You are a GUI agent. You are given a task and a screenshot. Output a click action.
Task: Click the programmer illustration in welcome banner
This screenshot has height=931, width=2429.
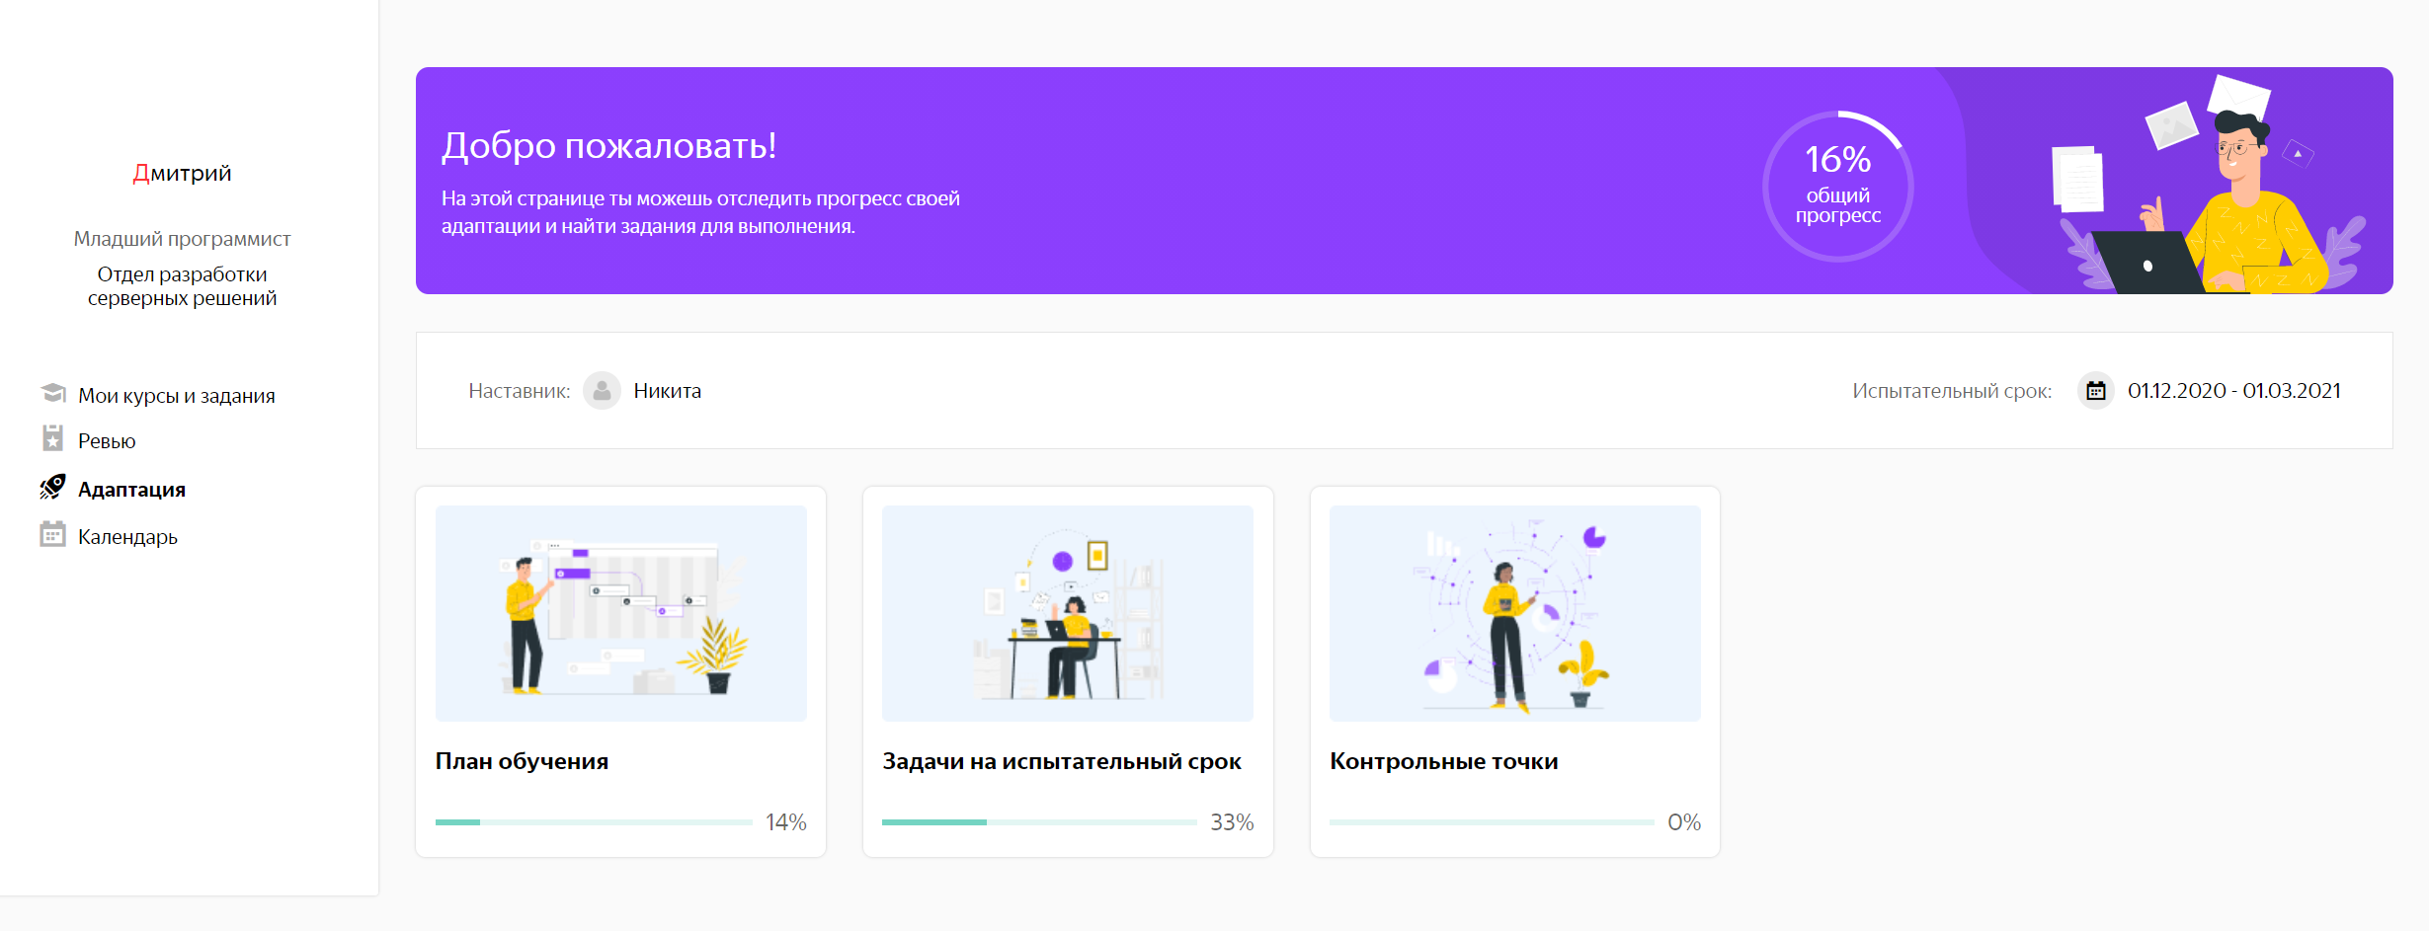[2209, 185]
